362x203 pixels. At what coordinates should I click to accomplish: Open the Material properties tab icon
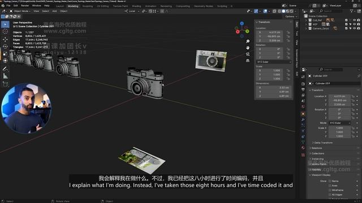coord(303,148)
